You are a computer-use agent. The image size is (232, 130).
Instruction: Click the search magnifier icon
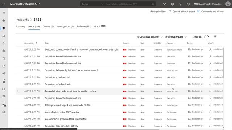point(153,4)
